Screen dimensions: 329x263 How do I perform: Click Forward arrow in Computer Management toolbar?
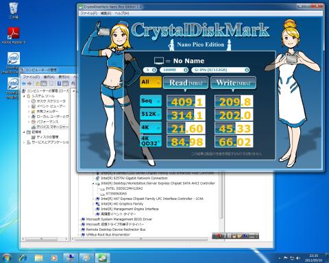click(x=29, y=84)
